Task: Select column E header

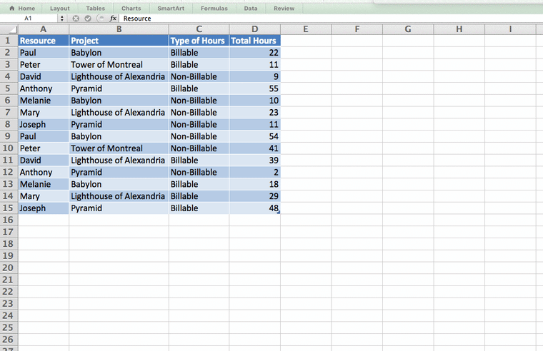Action: (x=306, y=29)
